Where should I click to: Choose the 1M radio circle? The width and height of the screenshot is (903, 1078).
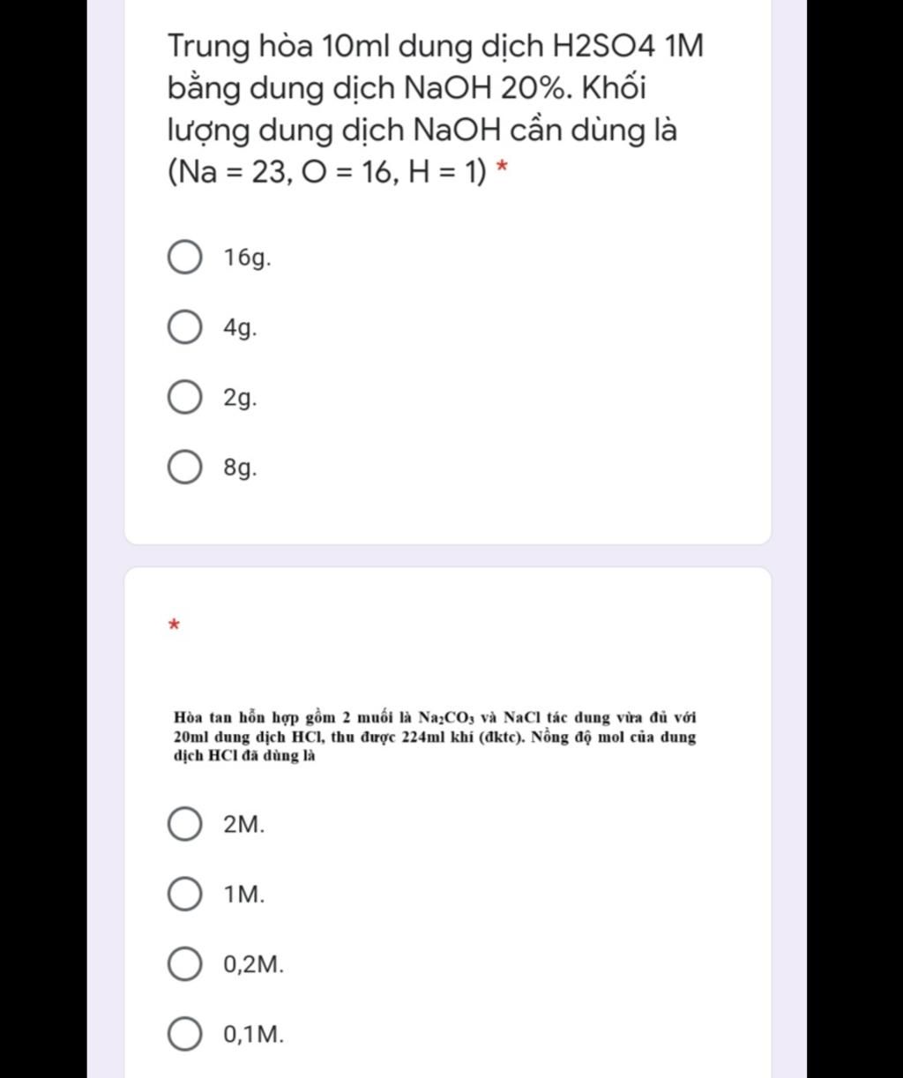tap(183, 895)
